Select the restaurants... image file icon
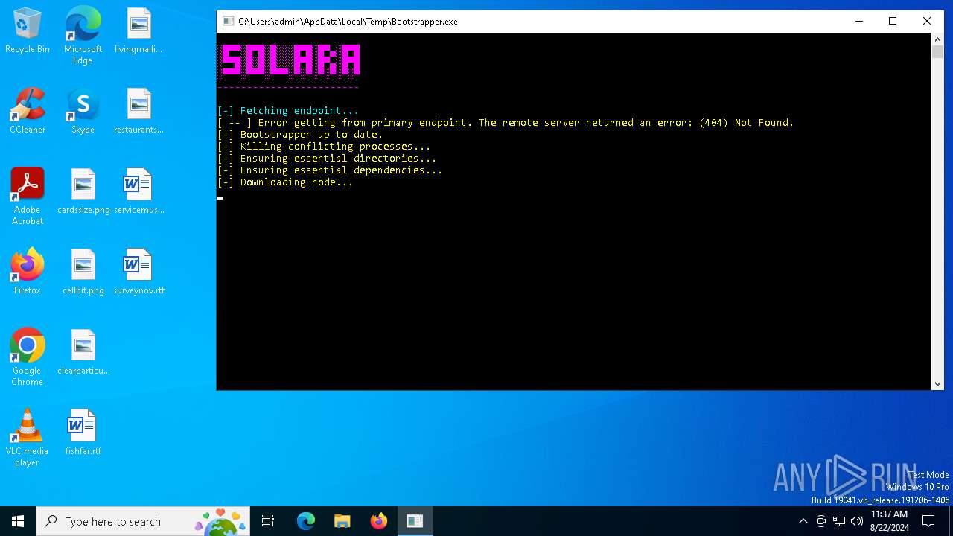The width and height of the screenshot is (953, 536). [x=138, y=112]
